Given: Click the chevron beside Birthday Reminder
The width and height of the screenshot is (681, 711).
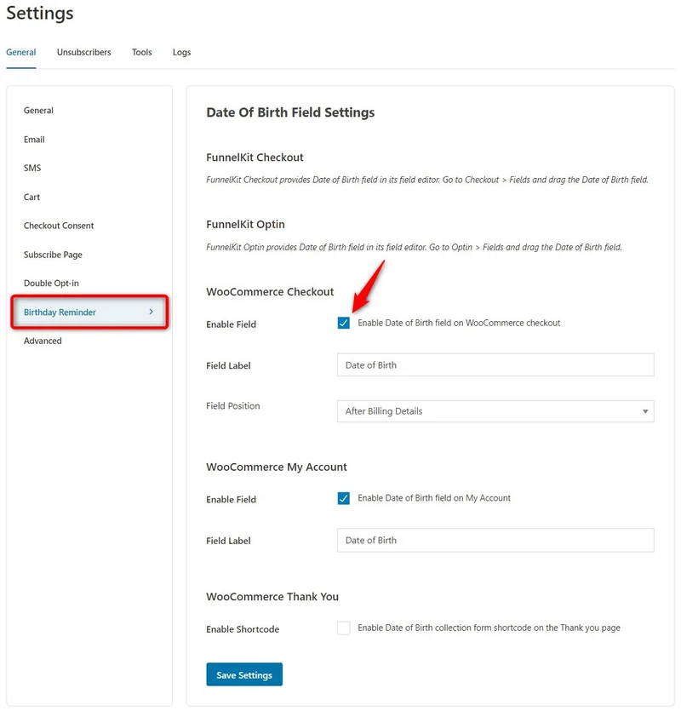Looking at the screenshot, I should click(152, 312).
